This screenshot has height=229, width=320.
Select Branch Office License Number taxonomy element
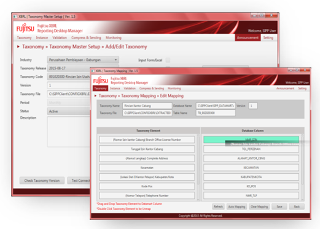click(147, 140)
